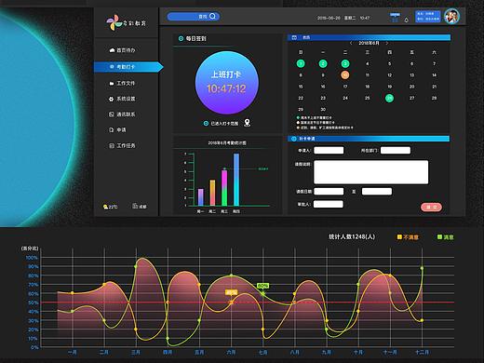Go to the next month in the calendar
484x363 pixels.
387,43
